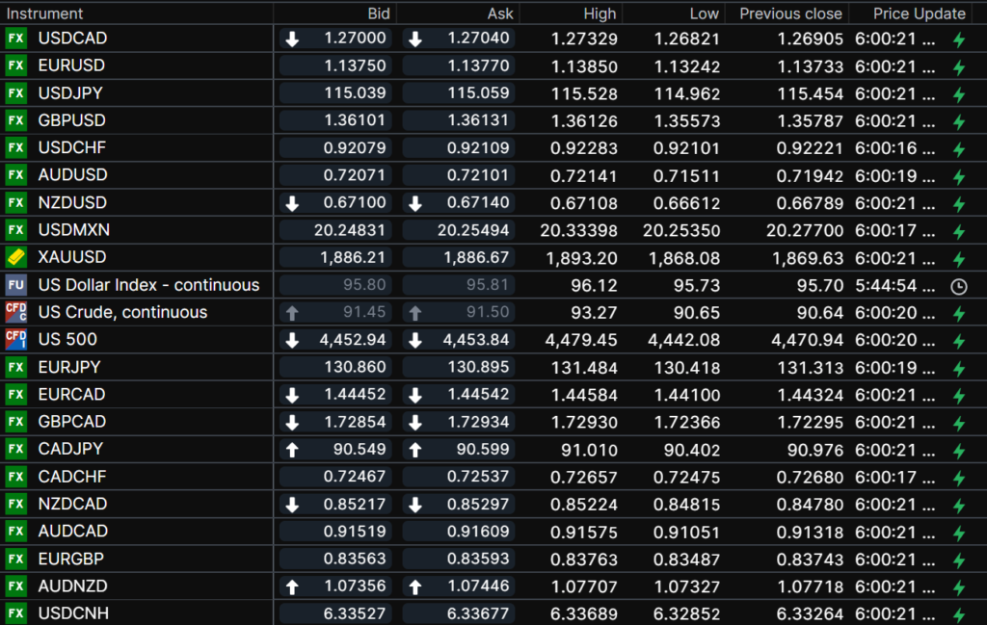Click the green lightning icon in XAUUSD row
This screenshot has width=987, height=625.
(x=958, y=259)
